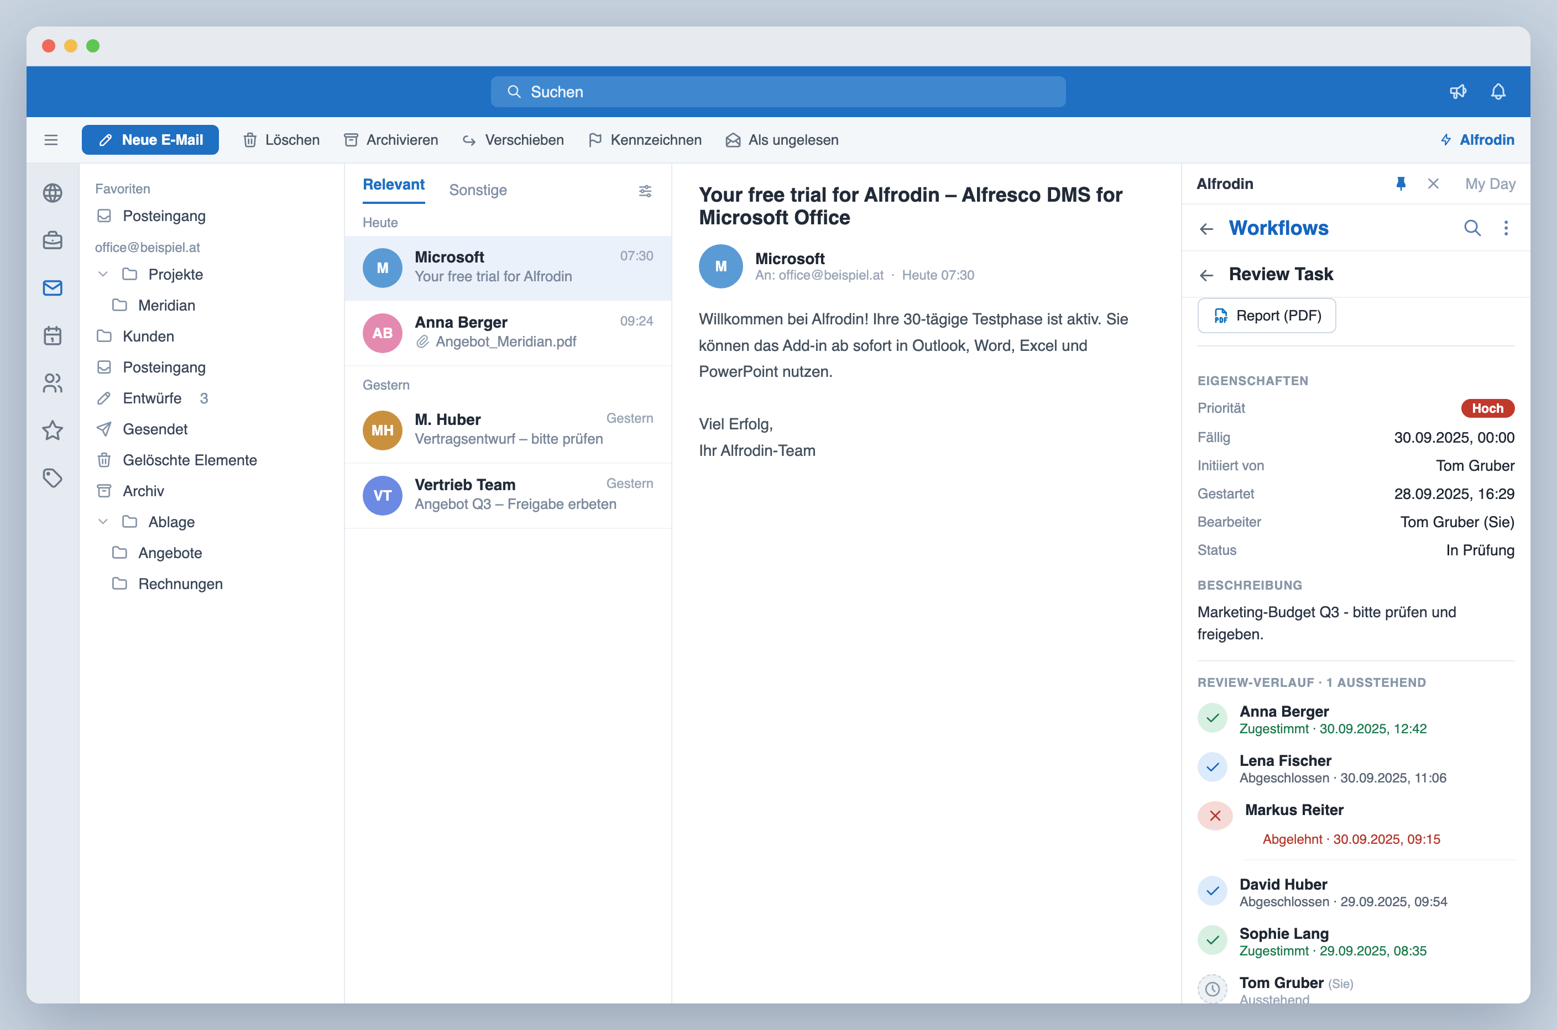This screenshot has height=1030, width=1557.
Task: Click Anna Berger's green approved check icon
Action: 1212,718
